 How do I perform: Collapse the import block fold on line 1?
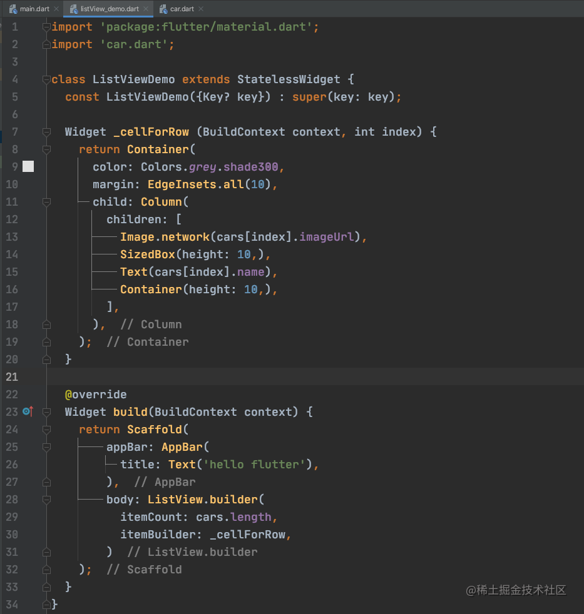point(46,27)
